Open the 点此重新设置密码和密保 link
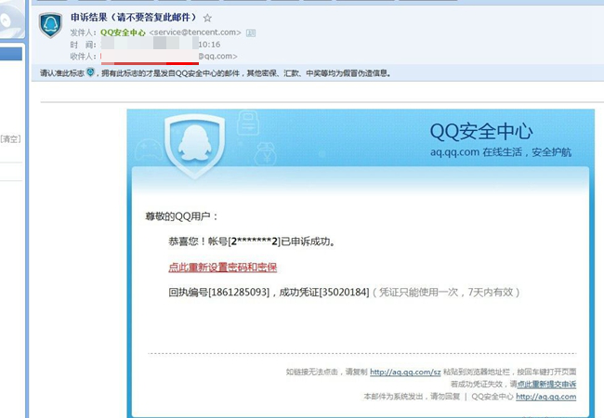Viewport: 604px width, 418px height. point(223,268)
